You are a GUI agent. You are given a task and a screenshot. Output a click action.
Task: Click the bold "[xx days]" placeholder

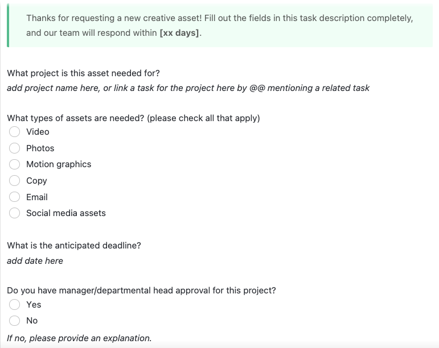click(180, 33)
